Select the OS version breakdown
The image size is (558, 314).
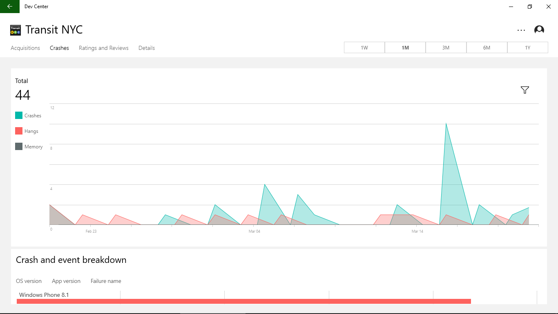29,281
